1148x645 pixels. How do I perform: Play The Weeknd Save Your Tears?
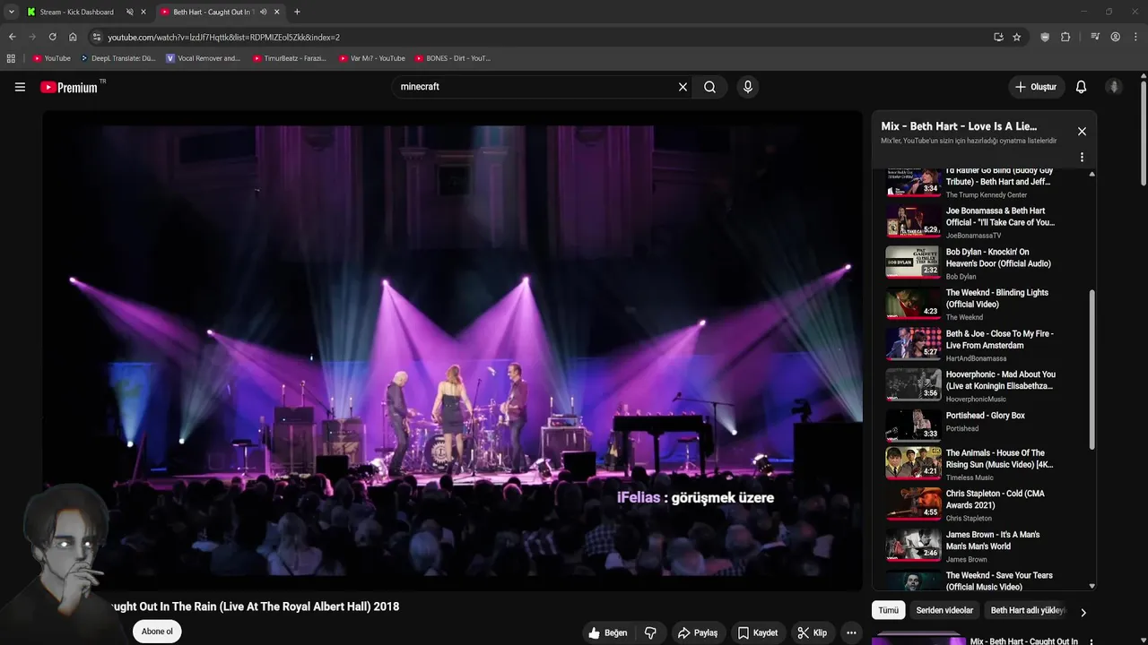click(970, 581)
